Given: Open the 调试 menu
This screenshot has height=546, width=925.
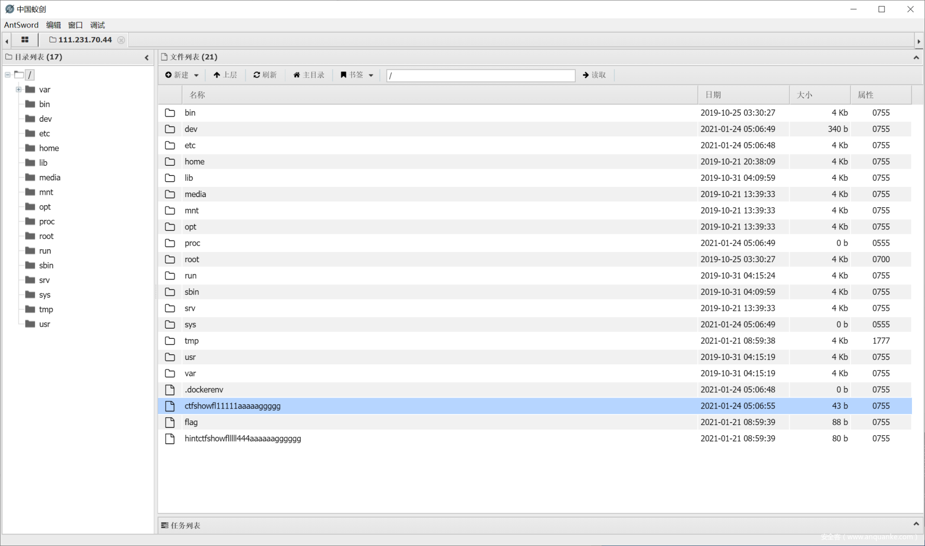Looking at the screenshot, I should tap(97, 25).
